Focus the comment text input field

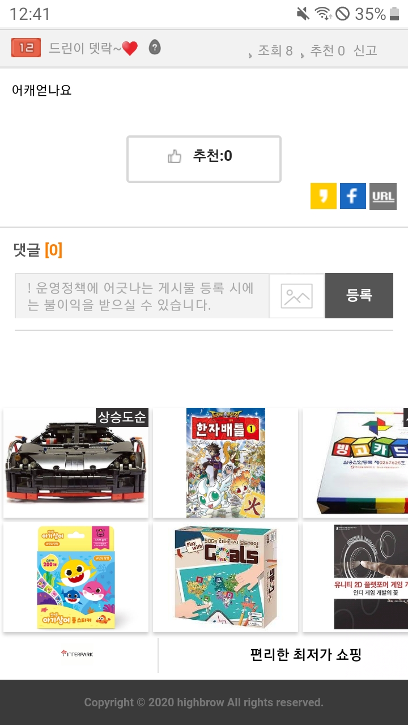point(142,296)
